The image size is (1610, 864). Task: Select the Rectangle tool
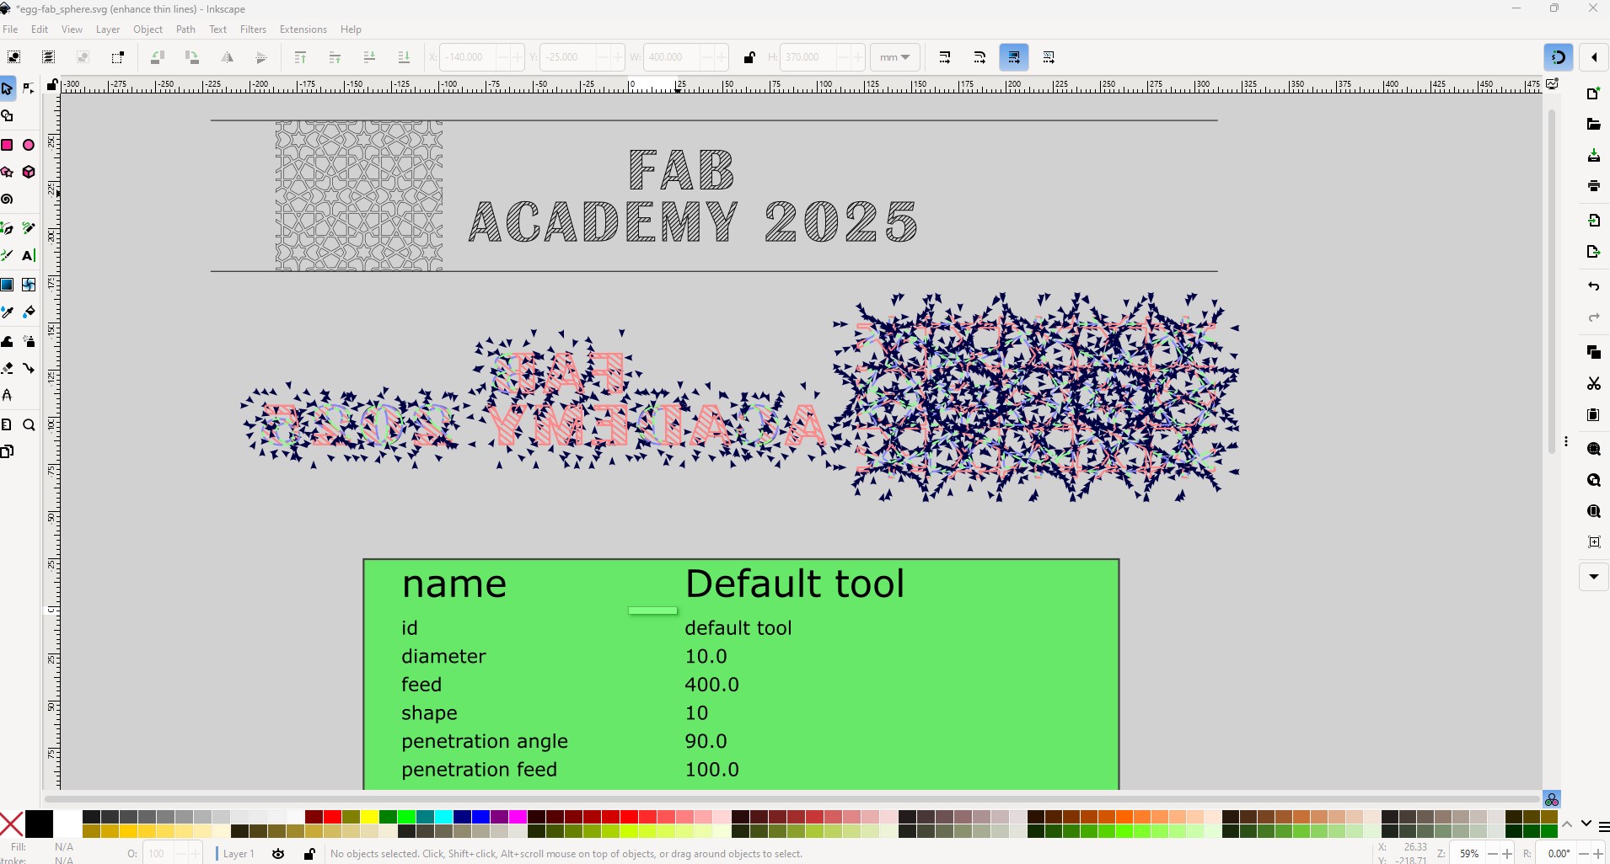8,145
